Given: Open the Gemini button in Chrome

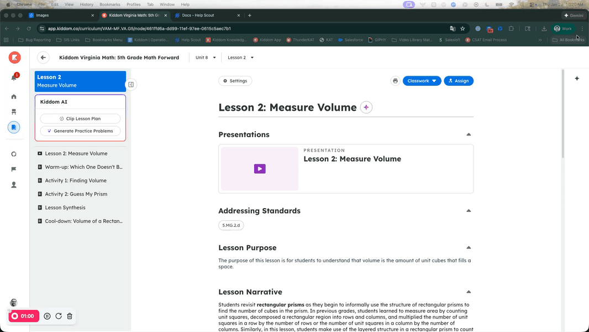Looking at the screenshot, I should tap(574, 15).
